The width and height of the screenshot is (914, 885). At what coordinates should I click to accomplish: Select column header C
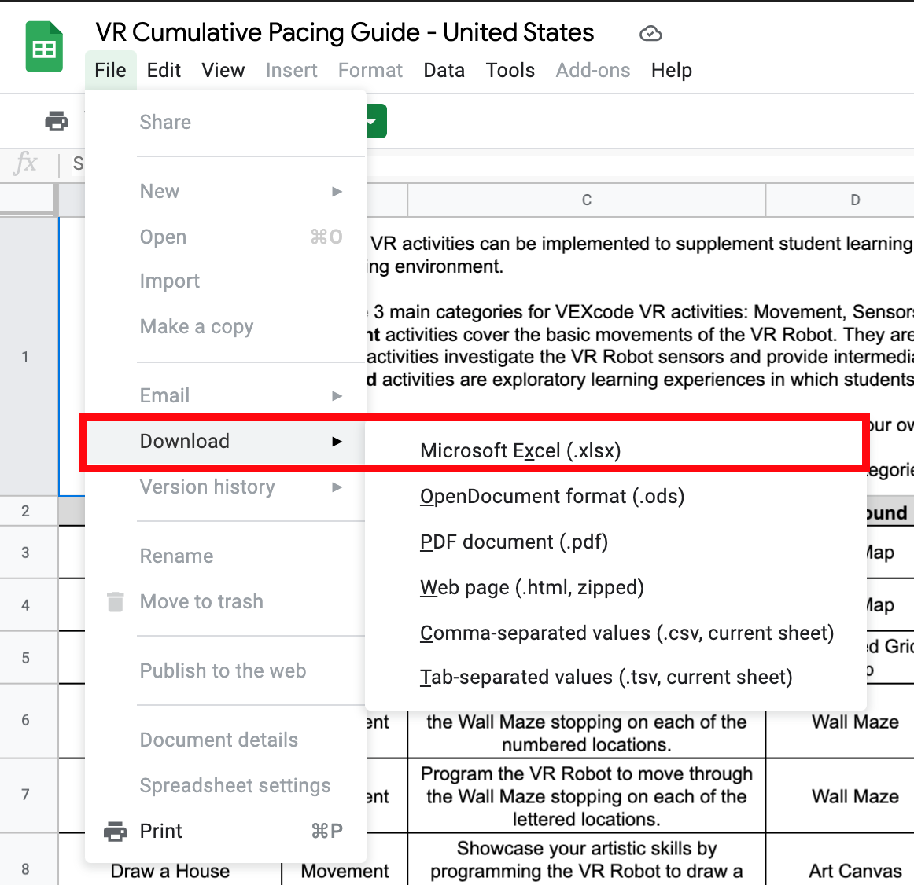click(x=585, y=200)
